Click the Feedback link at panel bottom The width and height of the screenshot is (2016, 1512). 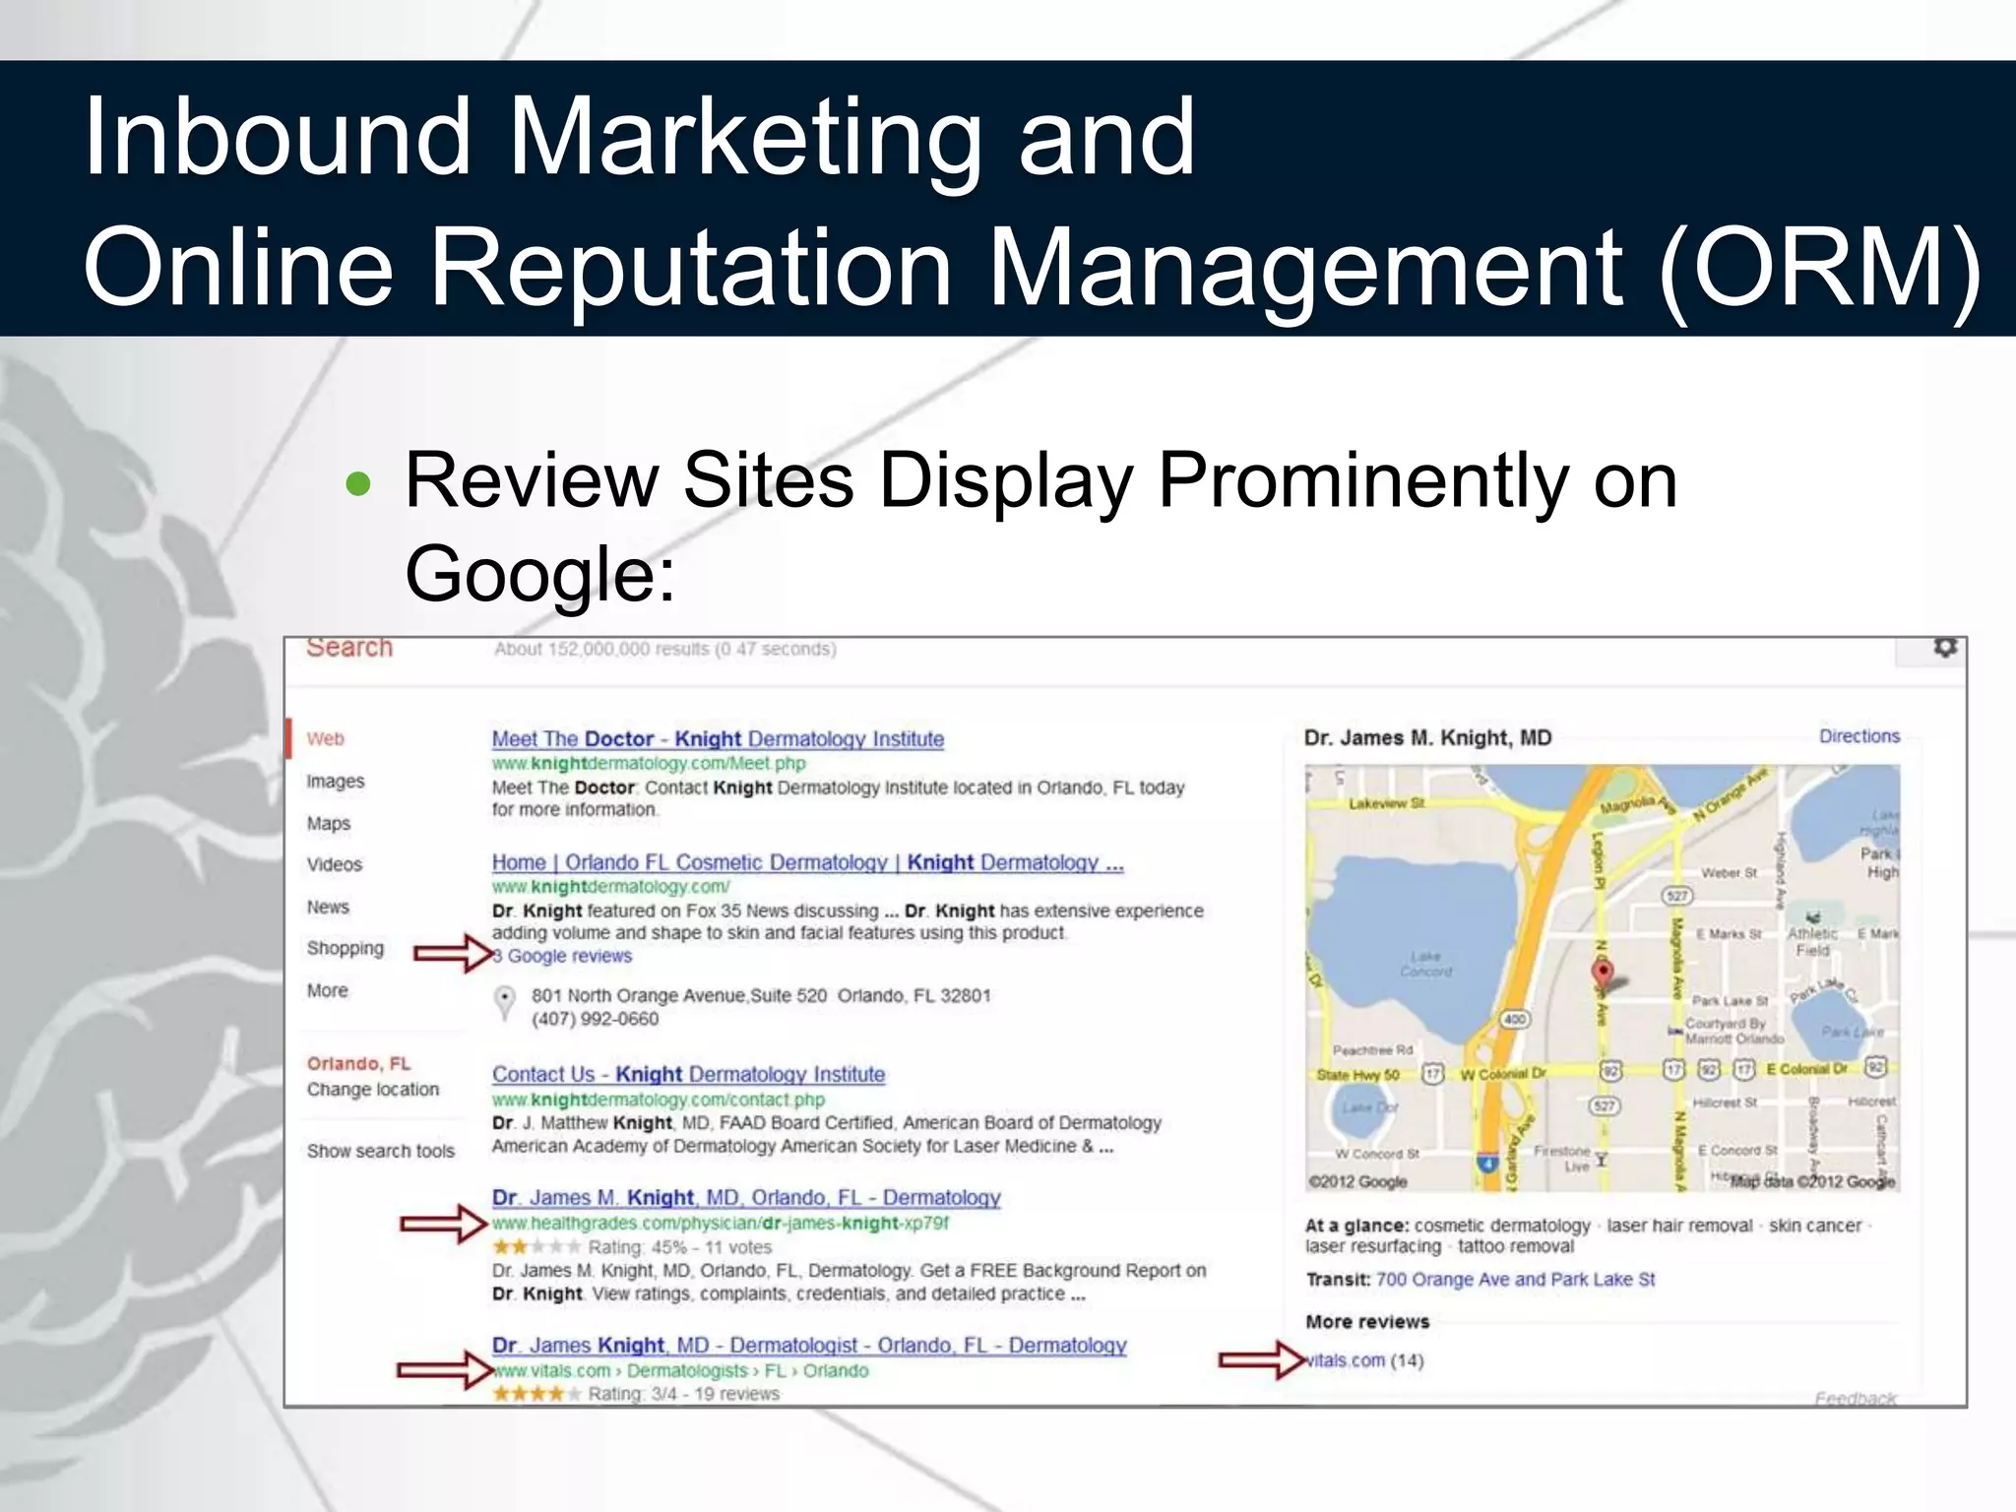[x=1855, y=1398]
